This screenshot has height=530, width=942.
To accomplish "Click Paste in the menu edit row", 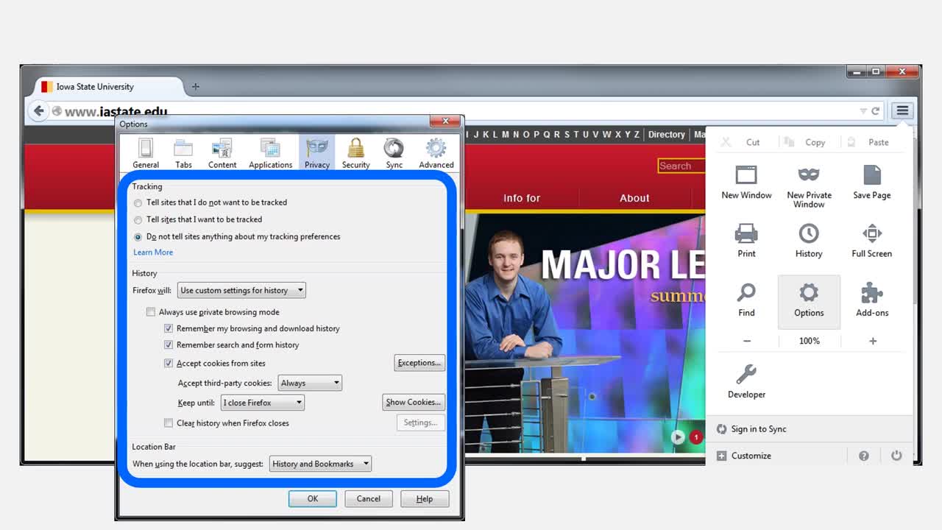I will (870, 142).
